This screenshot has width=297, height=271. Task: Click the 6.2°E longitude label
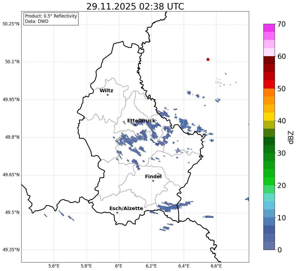[x=151, y=266]
